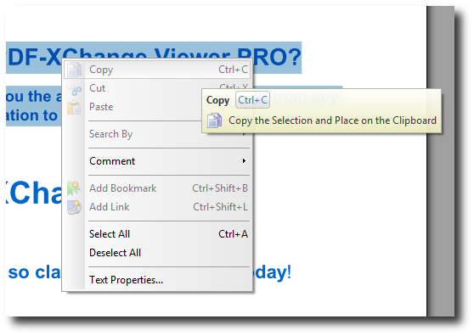Click the Add Link icon

(74, 207)
